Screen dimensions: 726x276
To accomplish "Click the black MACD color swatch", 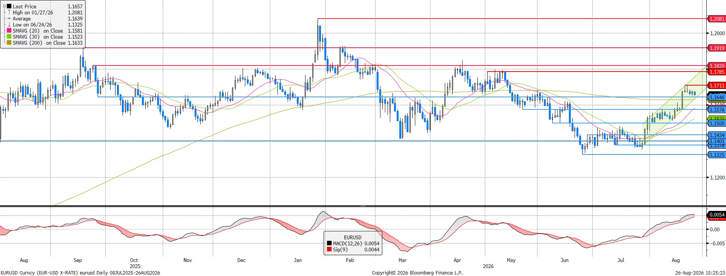I will pyautogui.click(x=329, y=243).
